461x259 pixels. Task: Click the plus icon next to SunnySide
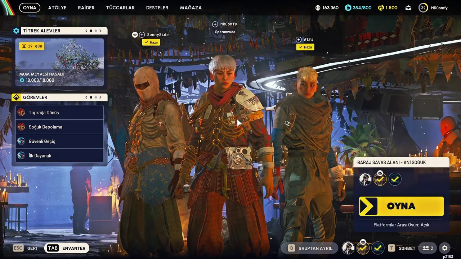pos(142,35)
